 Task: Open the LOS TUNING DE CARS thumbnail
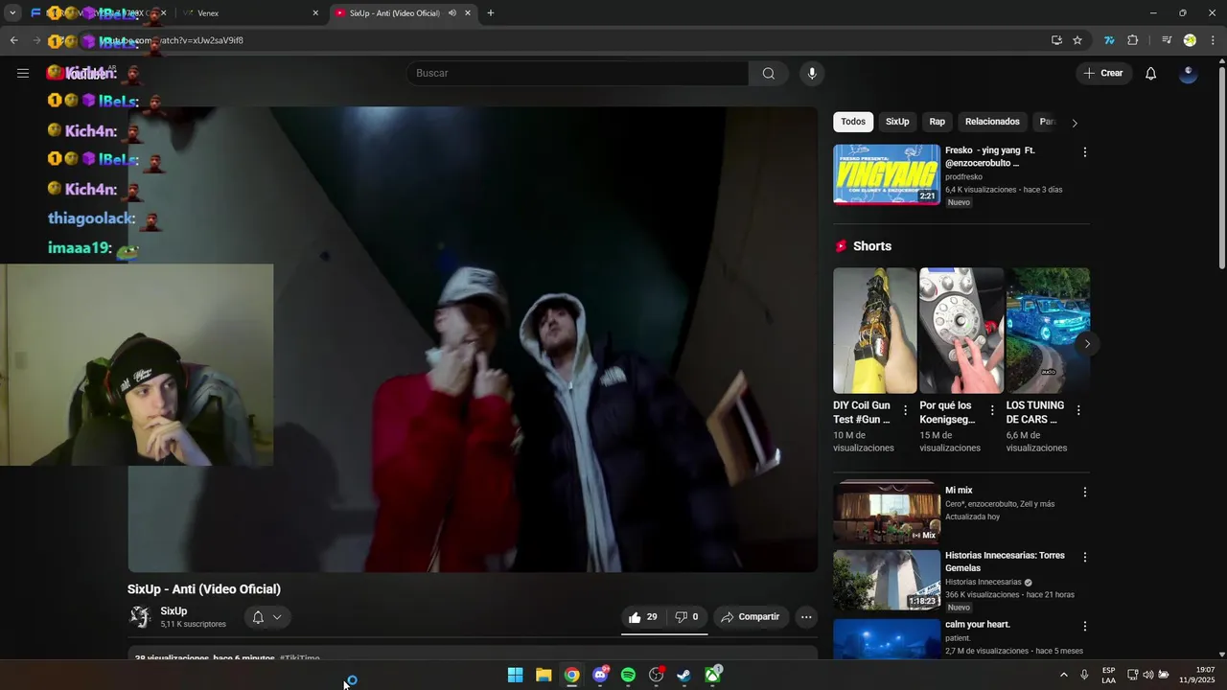[x=1048, y=331]
